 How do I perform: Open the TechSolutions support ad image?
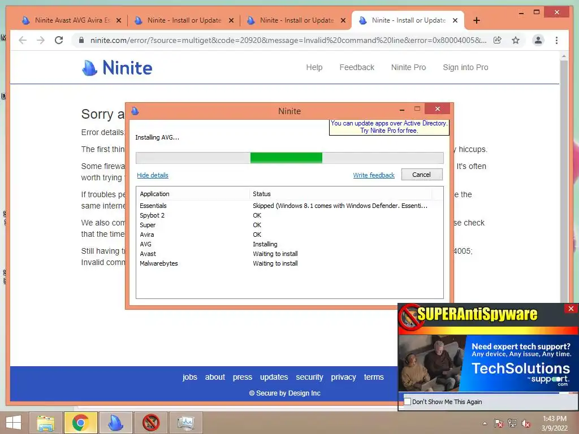click(488, 363)
